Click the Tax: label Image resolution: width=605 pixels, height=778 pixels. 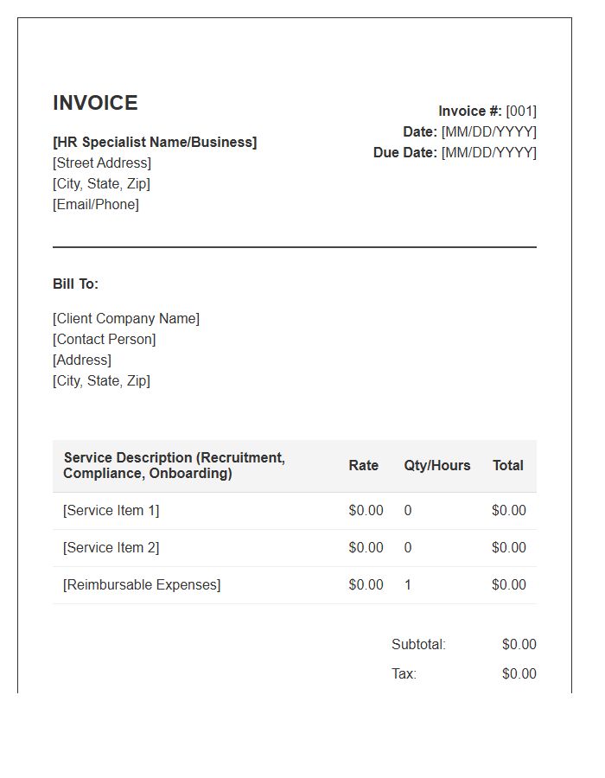pos(404,673)
